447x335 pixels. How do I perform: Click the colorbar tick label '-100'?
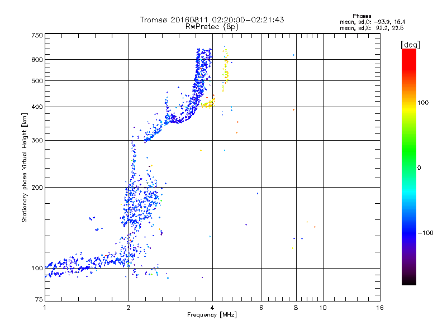pyautogui.click(x=425, y=233)
